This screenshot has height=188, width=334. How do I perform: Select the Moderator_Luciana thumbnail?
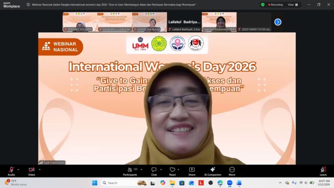click(115, 22)
